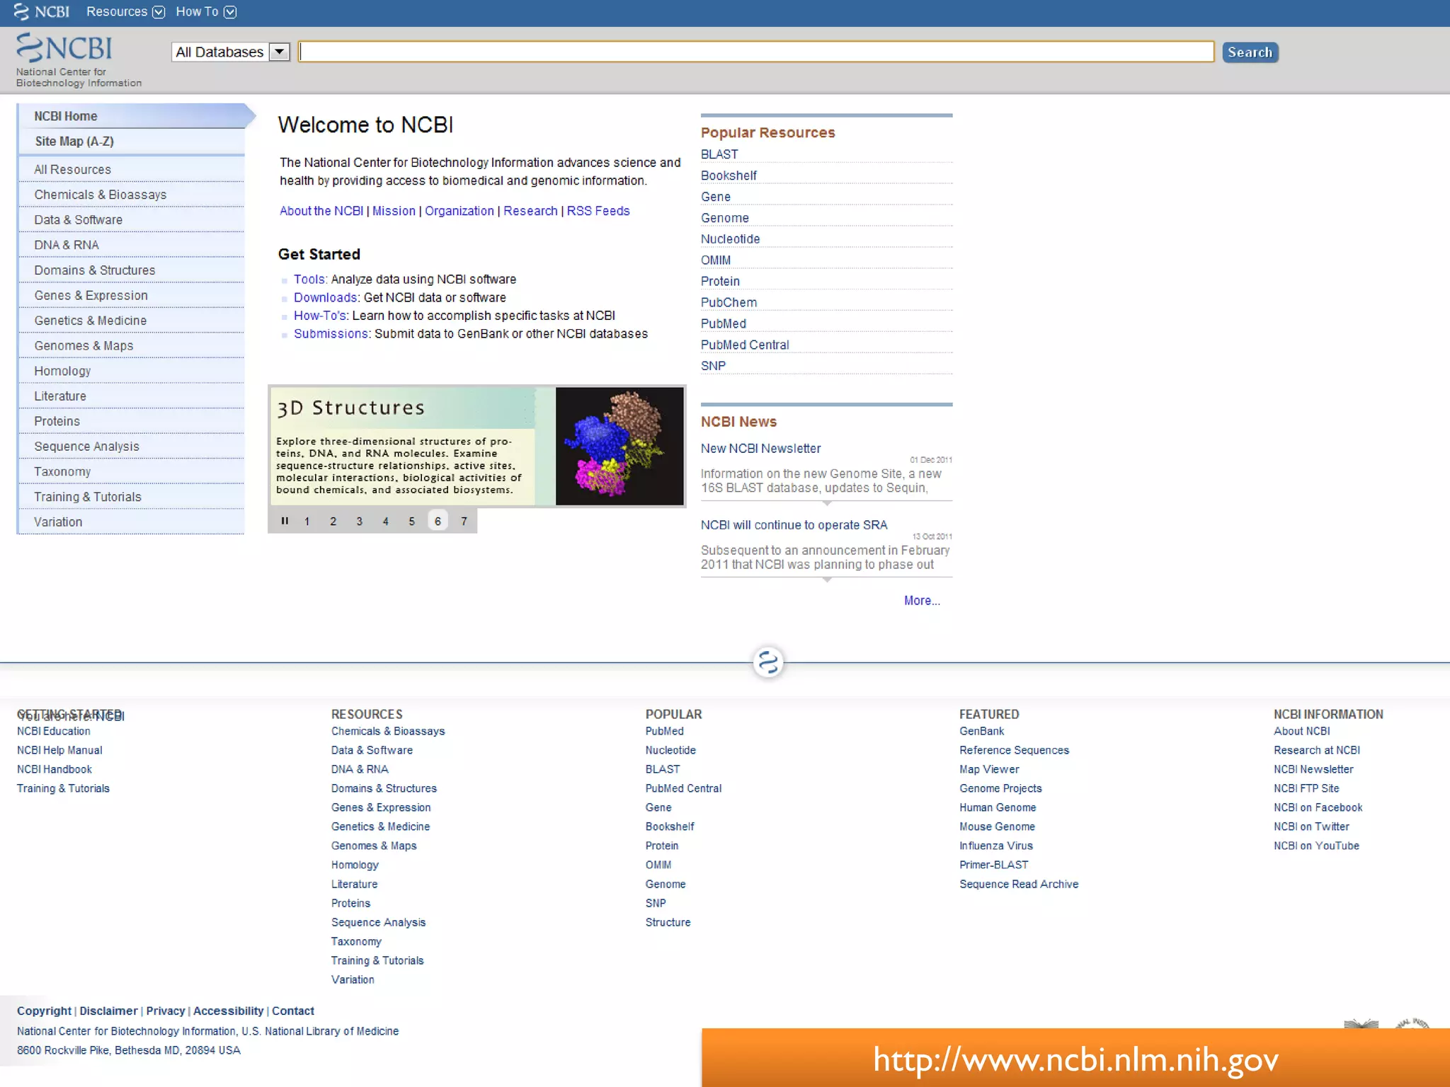Jump to slide 3 of the banner
Viewport: 1450px width, 1087px height.
359,522
